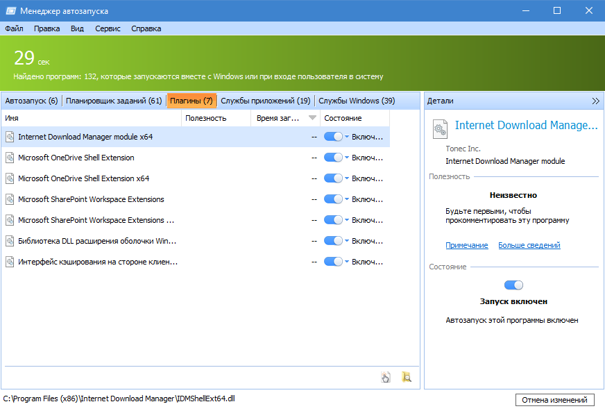Disable autostart for Internet Download Manager module x64
Screen dimensions: 605x411
(x=333, y=137)
